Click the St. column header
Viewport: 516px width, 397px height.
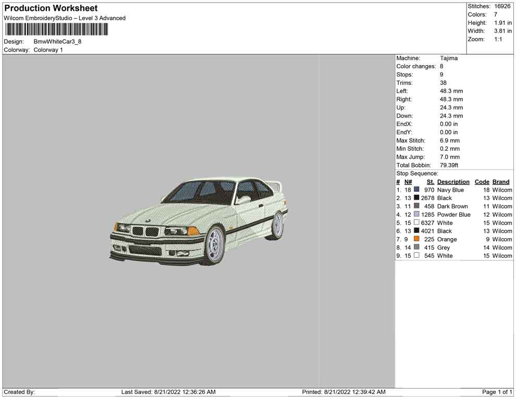click(x=430, y=182)
